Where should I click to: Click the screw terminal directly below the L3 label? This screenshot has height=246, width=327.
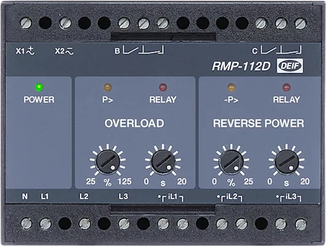point(124,223)
